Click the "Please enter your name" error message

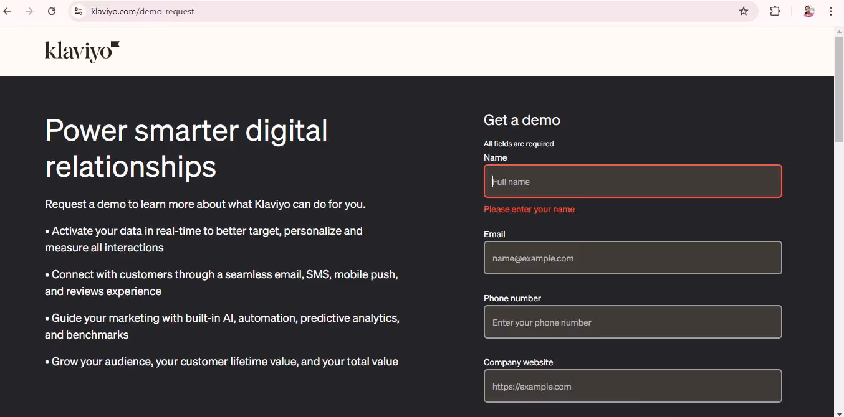pos(529,209)
